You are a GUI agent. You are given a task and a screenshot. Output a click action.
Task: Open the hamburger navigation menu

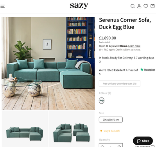pos(2,6)
